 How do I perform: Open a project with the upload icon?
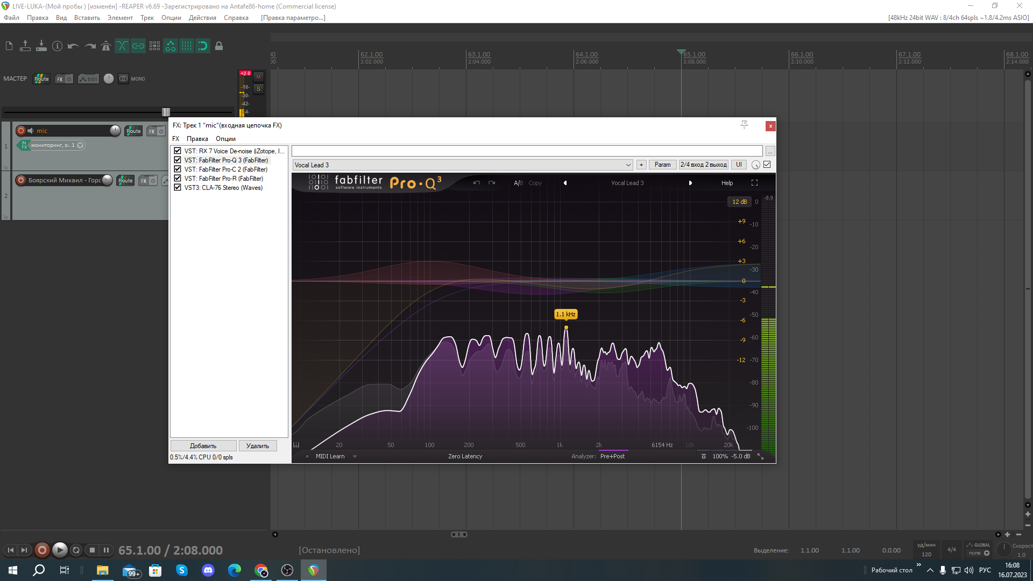pos(25,46)
